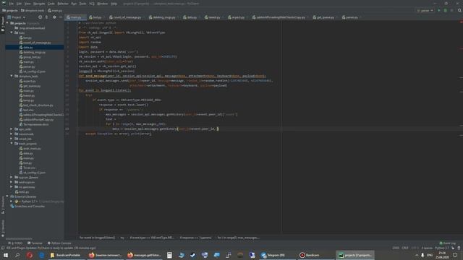Click the CRLF line separator in the status bar
The image size is (463, 260).
(405, 248)
